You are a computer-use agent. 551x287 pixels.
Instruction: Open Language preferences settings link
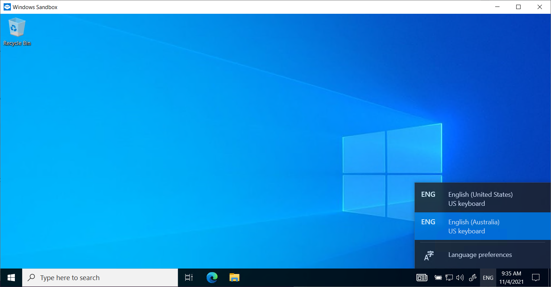(480, 255)
